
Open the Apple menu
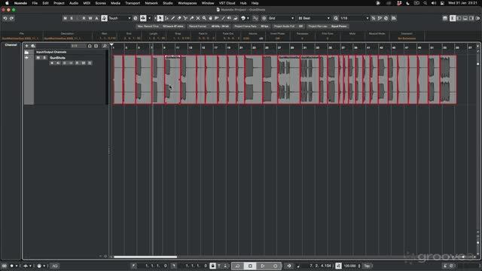[x=7, y=3]
